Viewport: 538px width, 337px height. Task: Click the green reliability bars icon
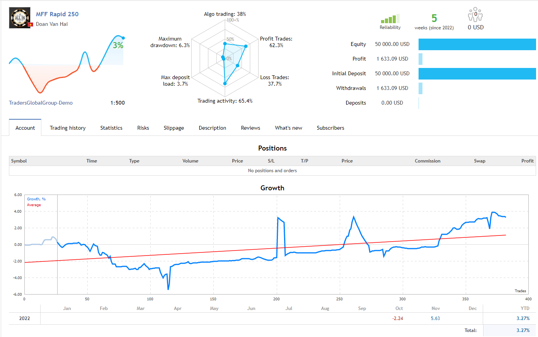pyautogui.click(x=390, y=19)
